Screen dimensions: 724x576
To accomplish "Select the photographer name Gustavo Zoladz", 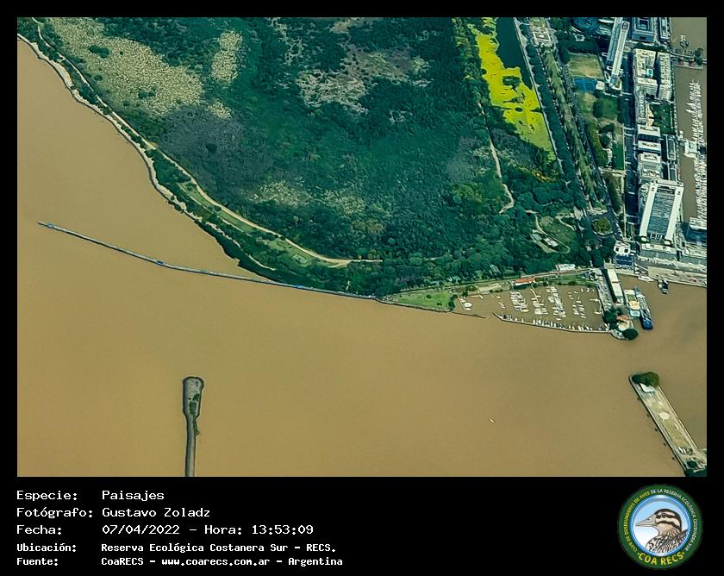I will (x=155, y=512).
